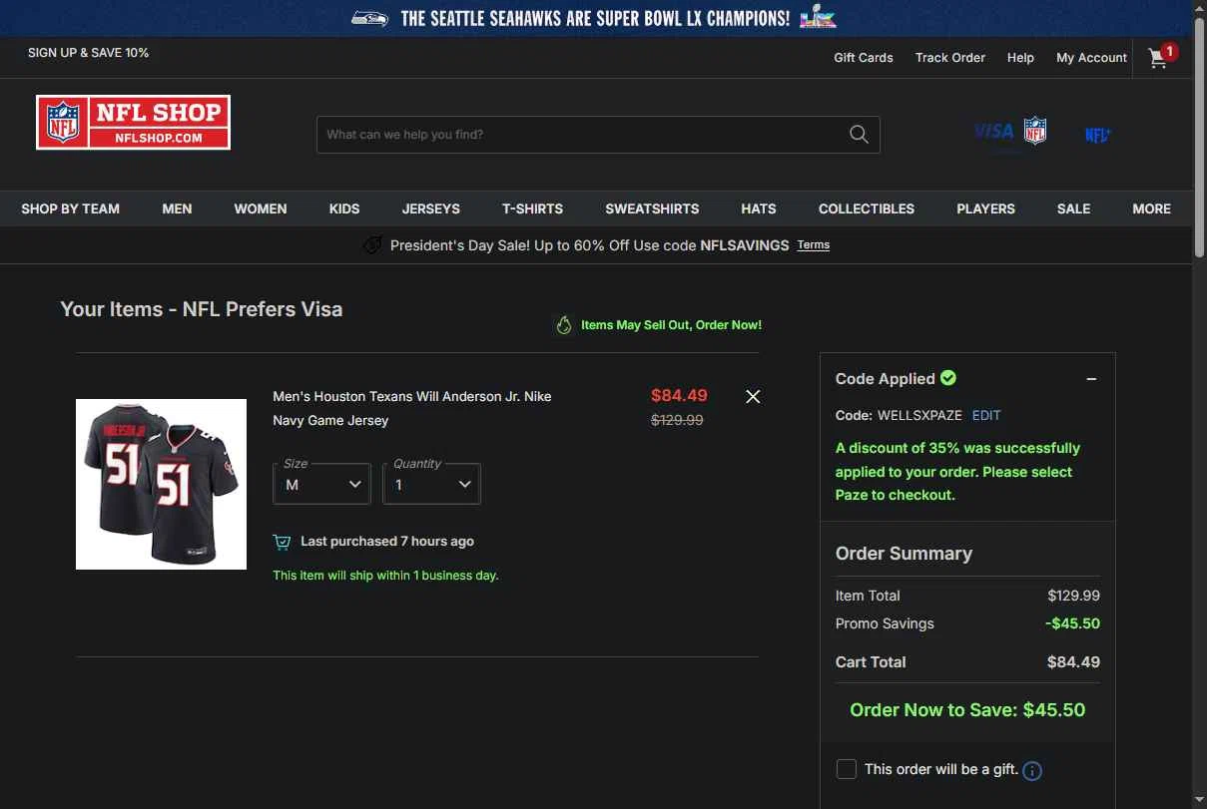Click the Seahawks Super Bowl champions banner
Viewport: 1207px width, 809px height.
click(594, 18)
